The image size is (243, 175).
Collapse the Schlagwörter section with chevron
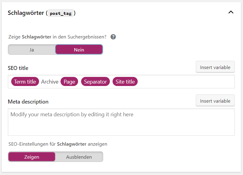231,12
